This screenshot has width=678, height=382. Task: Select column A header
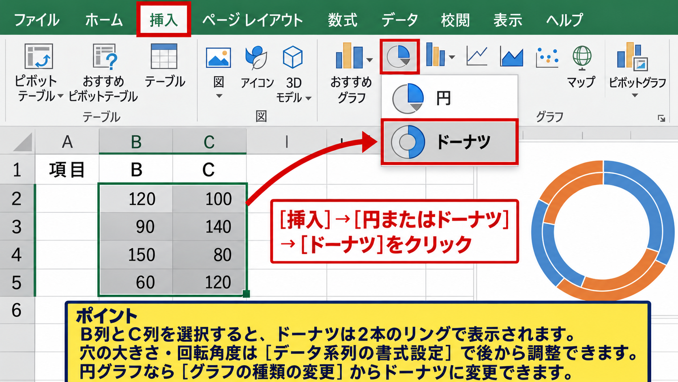pyautogui.click(x=67, y=142)
